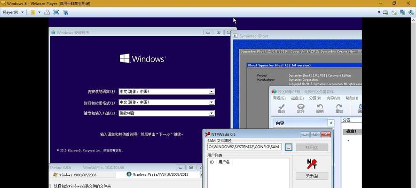Click the NTPWEdit red key logo

click(x=312, y=164)
